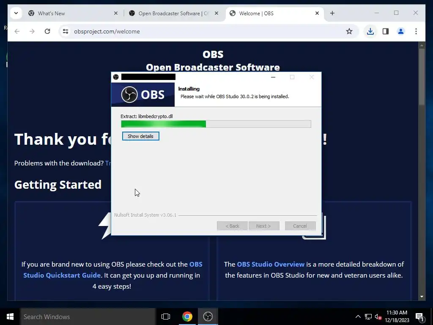Open the Action Center notifications icon
This screenshot has height=325, width=433.
pyautogui.click(x=419, y=317)
